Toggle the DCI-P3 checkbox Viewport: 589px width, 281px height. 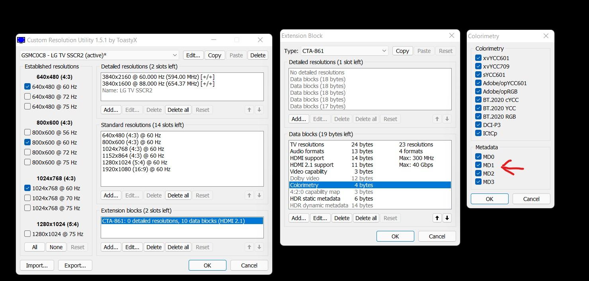coord(478,125)
